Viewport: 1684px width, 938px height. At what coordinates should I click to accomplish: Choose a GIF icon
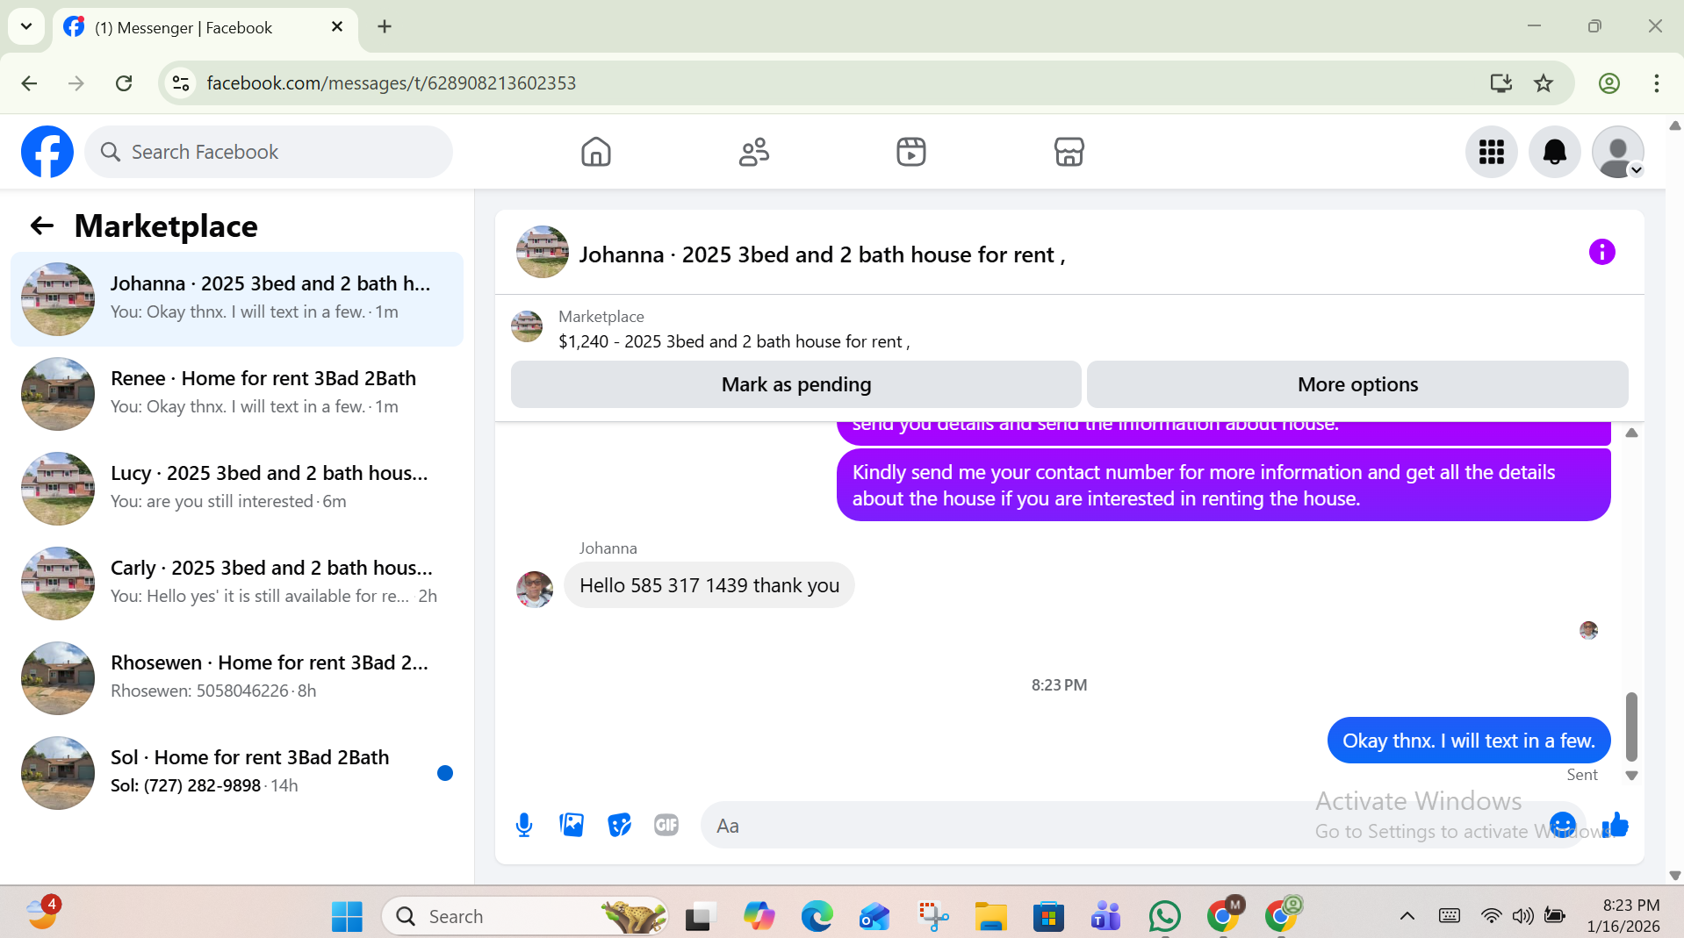point(666,825)
